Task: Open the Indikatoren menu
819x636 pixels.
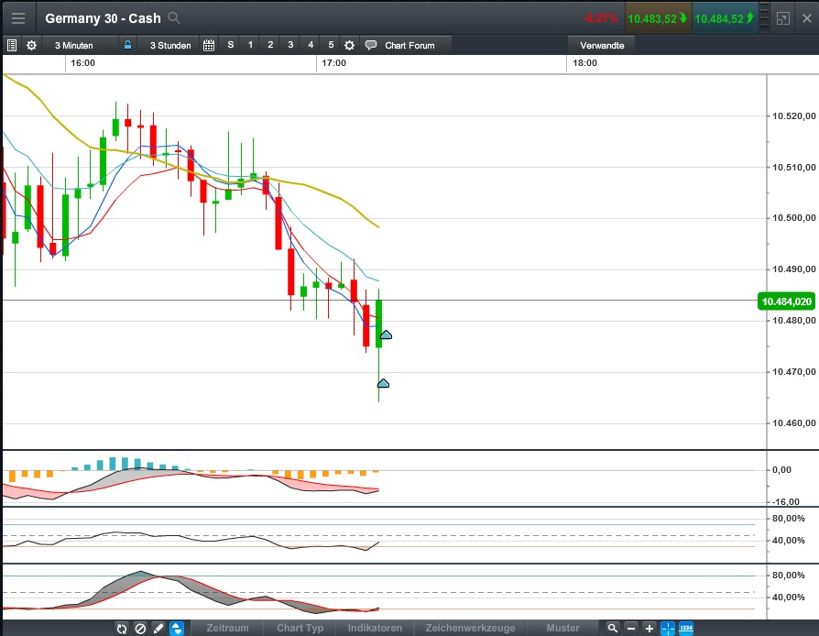Action: click(375, 629)
